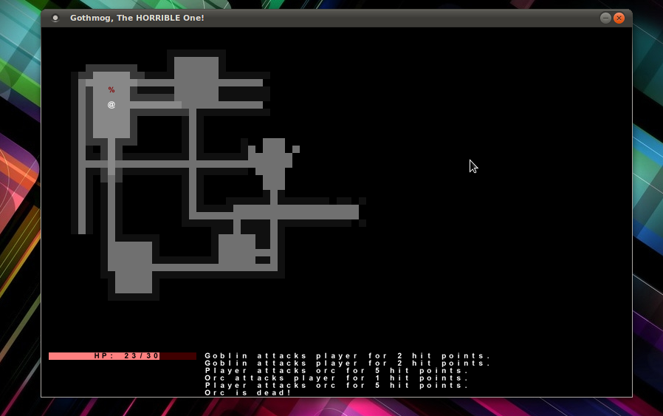
Task: Click the bottom-left room of the dungeon
Action: (x=133, y=266)
